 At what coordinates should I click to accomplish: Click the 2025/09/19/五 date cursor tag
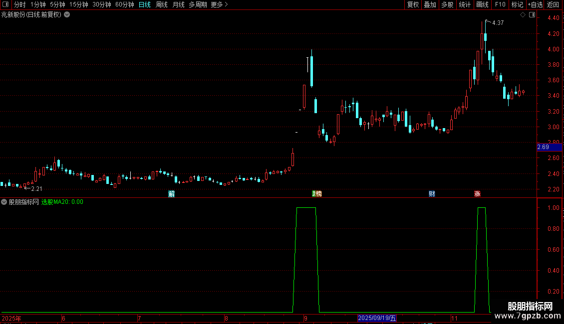point(377,318)
